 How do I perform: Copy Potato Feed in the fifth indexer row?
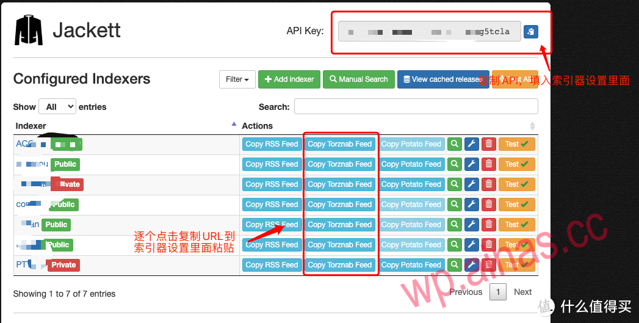point(411,224)
